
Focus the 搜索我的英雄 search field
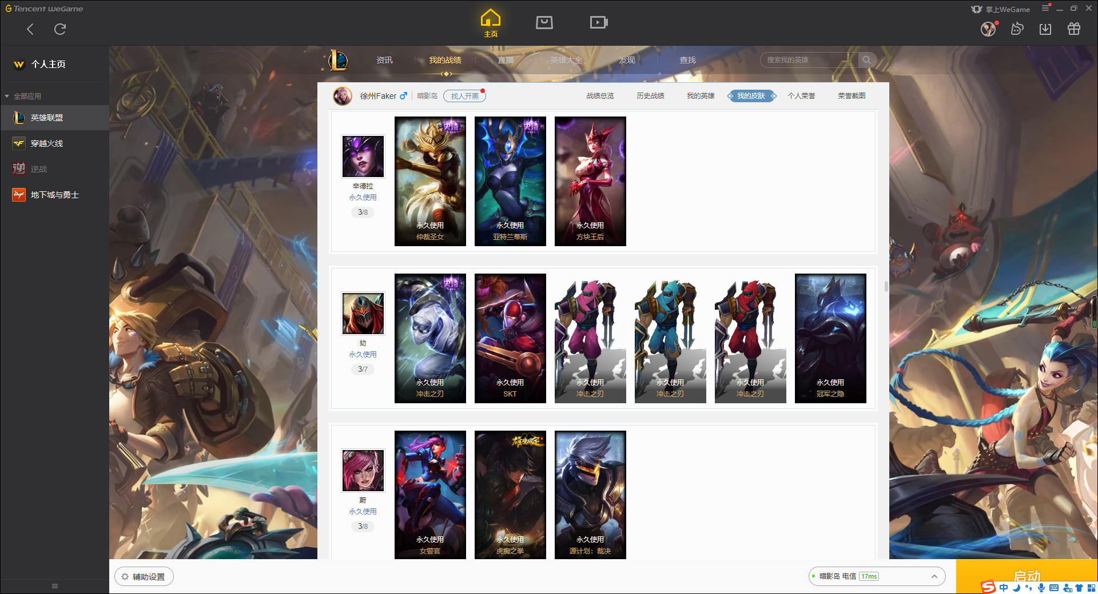point(809,60)
